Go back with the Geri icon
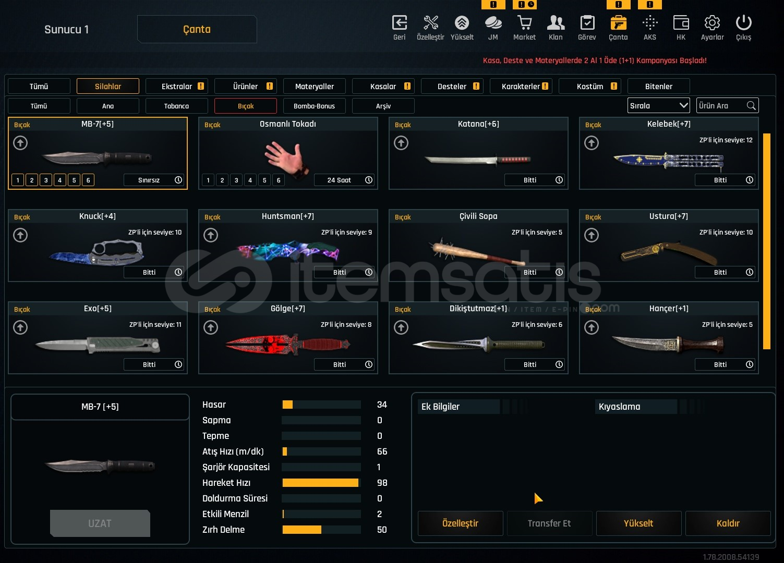This screenshot has height=563, width=784. coord(399,23)
